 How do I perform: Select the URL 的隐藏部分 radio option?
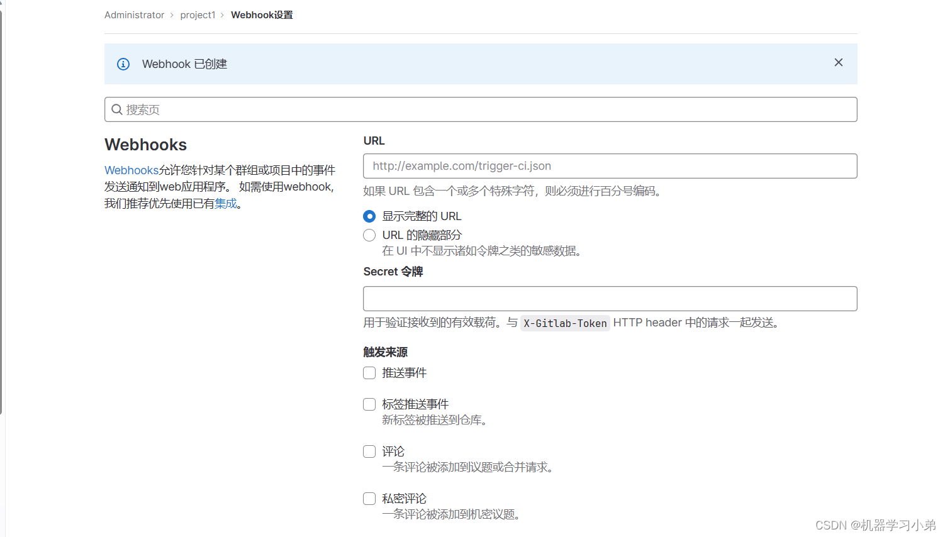(x=369, y=235)
